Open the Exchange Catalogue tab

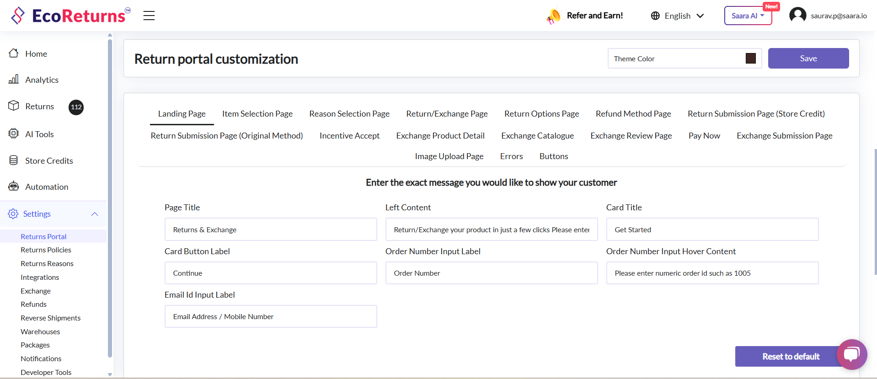click(x=537, y=136)
